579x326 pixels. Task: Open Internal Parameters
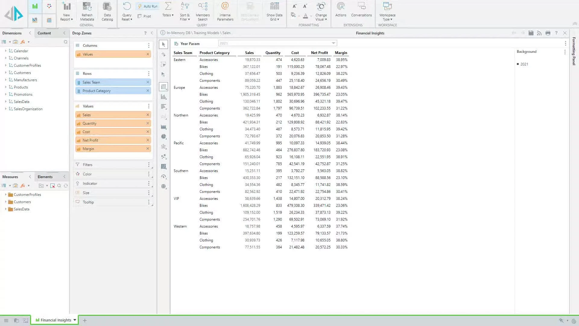coord(225,7)
